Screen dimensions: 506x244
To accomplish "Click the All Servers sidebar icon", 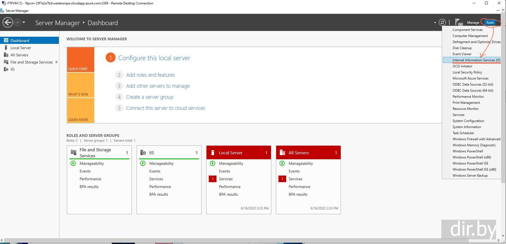I will [6, 55].
